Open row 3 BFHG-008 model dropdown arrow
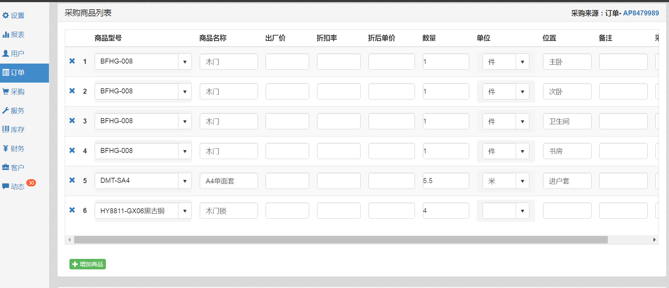The width and height of the screenshot is (669, 288). (x=185, y=121)
